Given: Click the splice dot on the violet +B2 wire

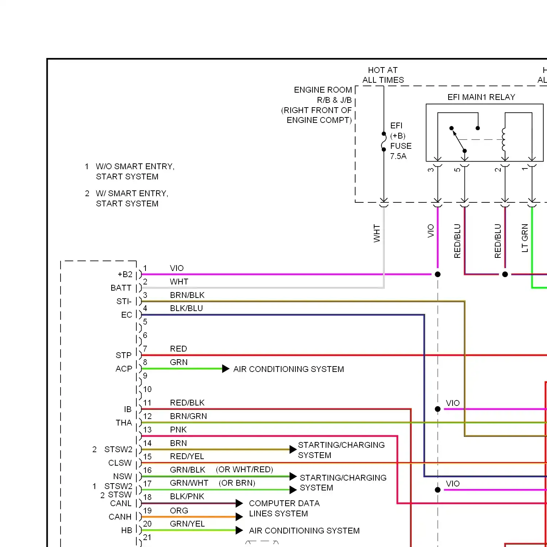Looking at the screenshot, I should point(438,274).
